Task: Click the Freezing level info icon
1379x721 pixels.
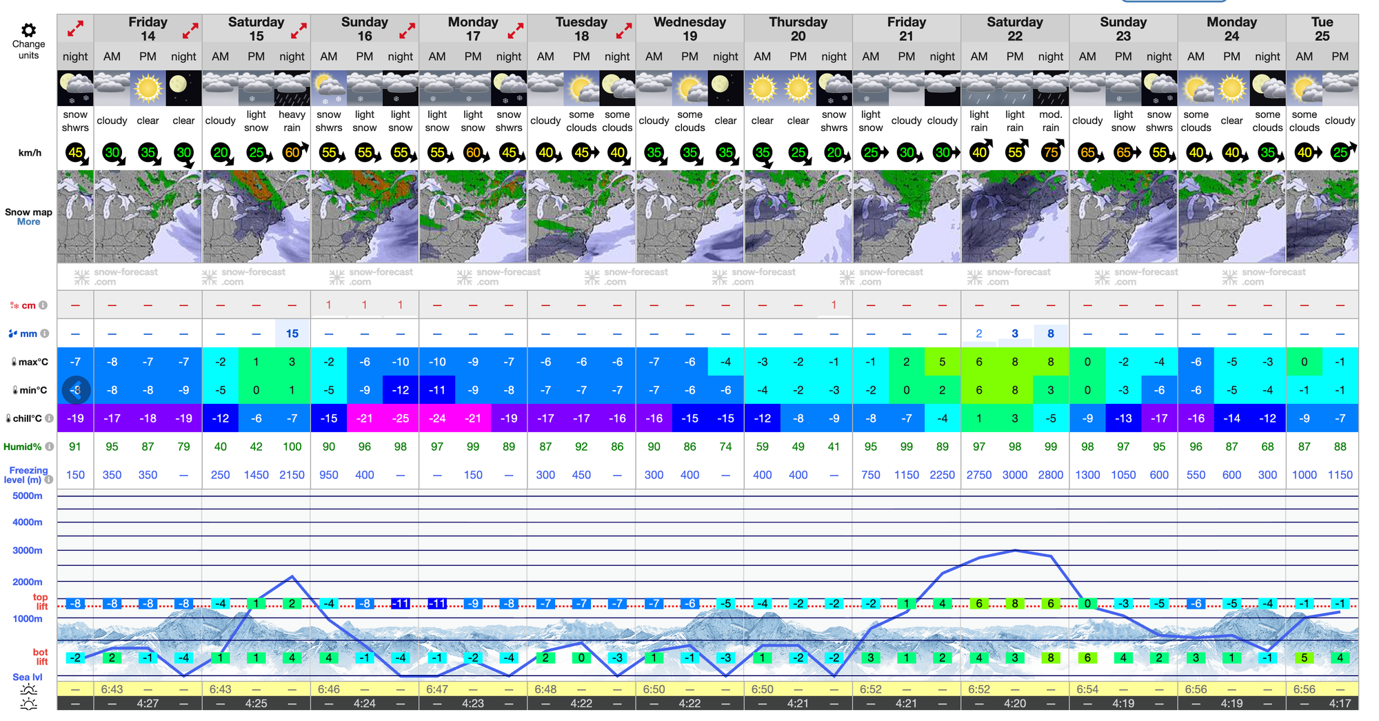Action: pyautogui.click(x=48, y=479)
